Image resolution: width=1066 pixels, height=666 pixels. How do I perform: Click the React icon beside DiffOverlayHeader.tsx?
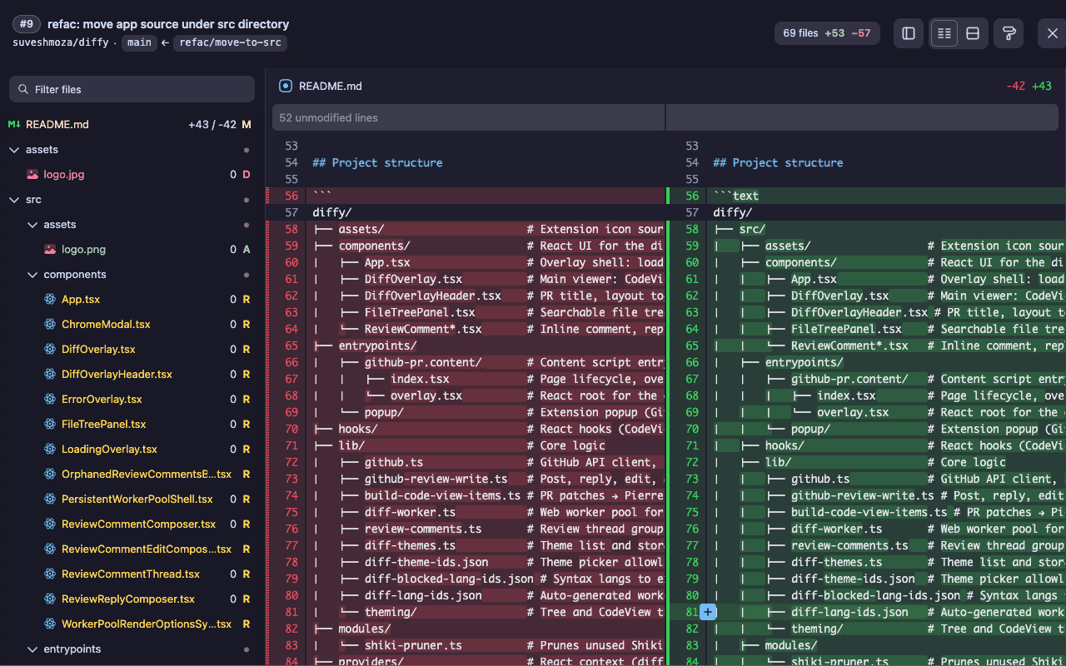pyautogui.click(x=50, y=374)
